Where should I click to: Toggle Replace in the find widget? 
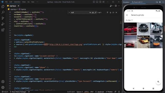(x=69, y=12)
